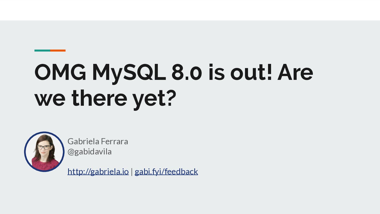Click the 8.0 version number in title
Screen dimensions: 380x214
pyautogui.click(x=187, y=72)
